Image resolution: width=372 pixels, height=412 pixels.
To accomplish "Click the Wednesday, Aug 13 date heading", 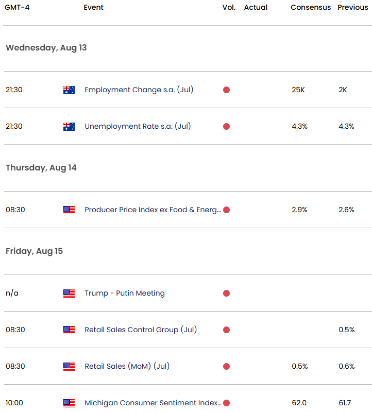I will pos(46,47).
